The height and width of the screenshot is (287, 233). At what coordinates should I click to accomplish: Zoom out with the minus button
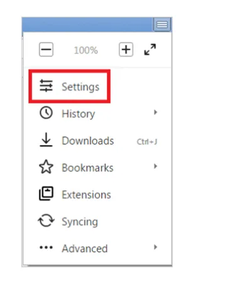pos(46,50)
